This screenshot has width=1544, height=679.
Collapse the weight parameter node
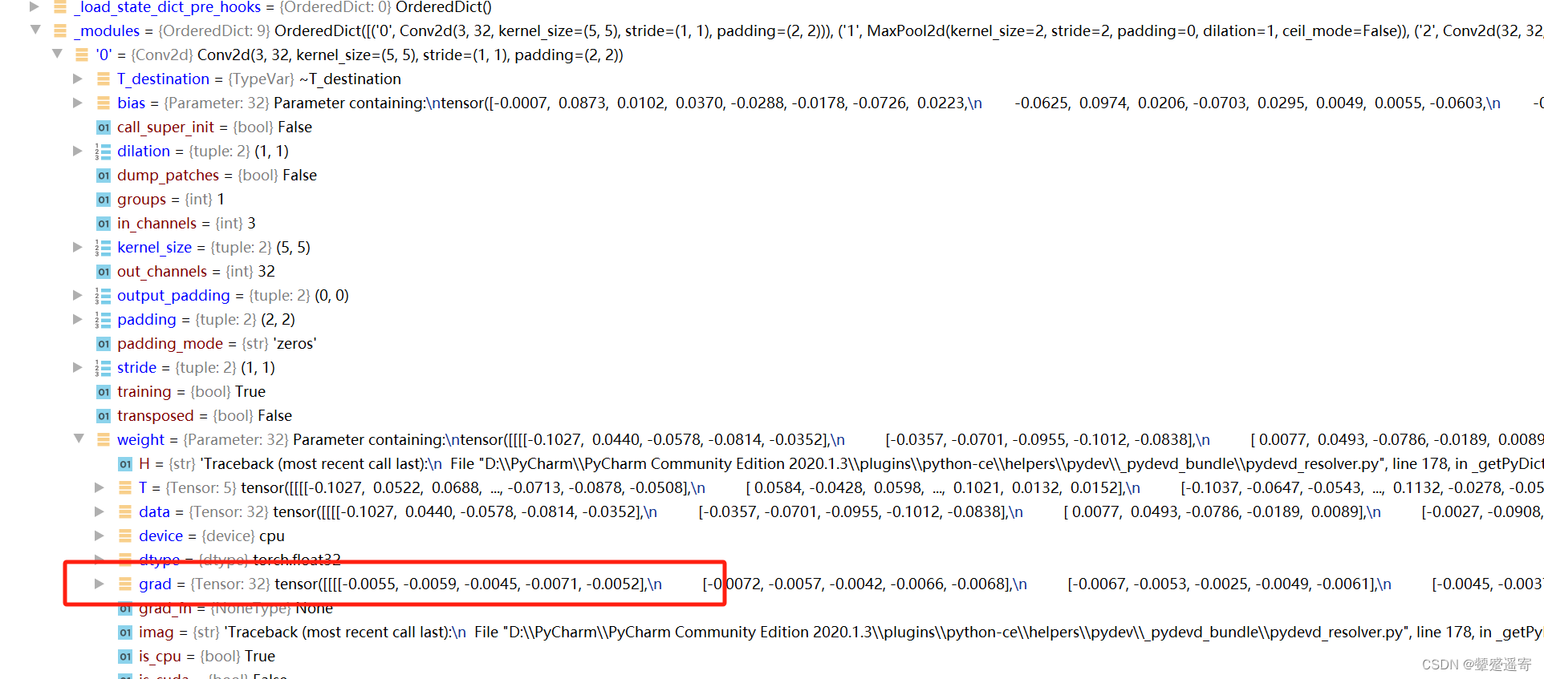tap(79, 439)
